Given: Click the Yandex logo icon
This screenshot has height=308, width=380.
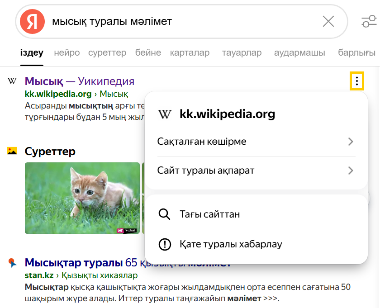Looking at the screenshot, I should (x=32, y=21).
